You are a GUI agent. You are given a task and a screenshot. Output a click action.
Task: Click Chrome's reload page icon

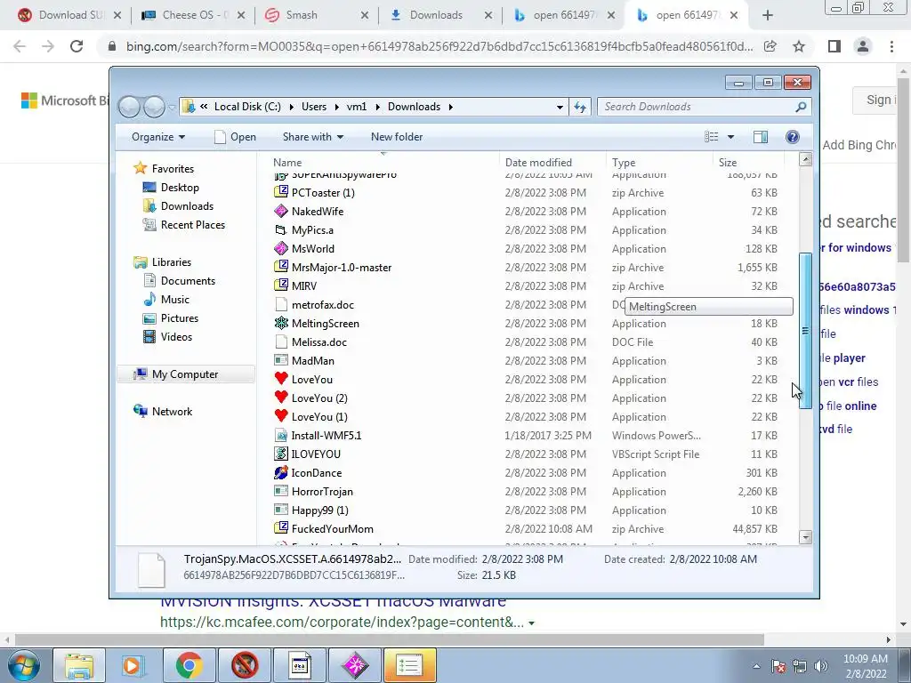coord(77,46)
